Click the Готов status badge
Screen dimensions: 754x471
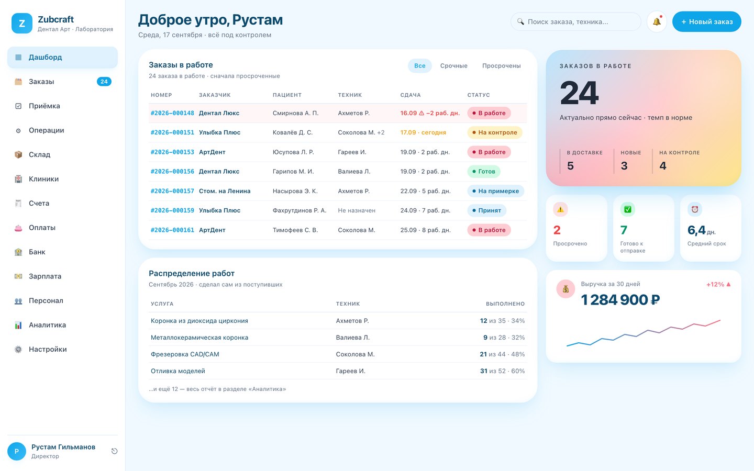click(484, 171)
